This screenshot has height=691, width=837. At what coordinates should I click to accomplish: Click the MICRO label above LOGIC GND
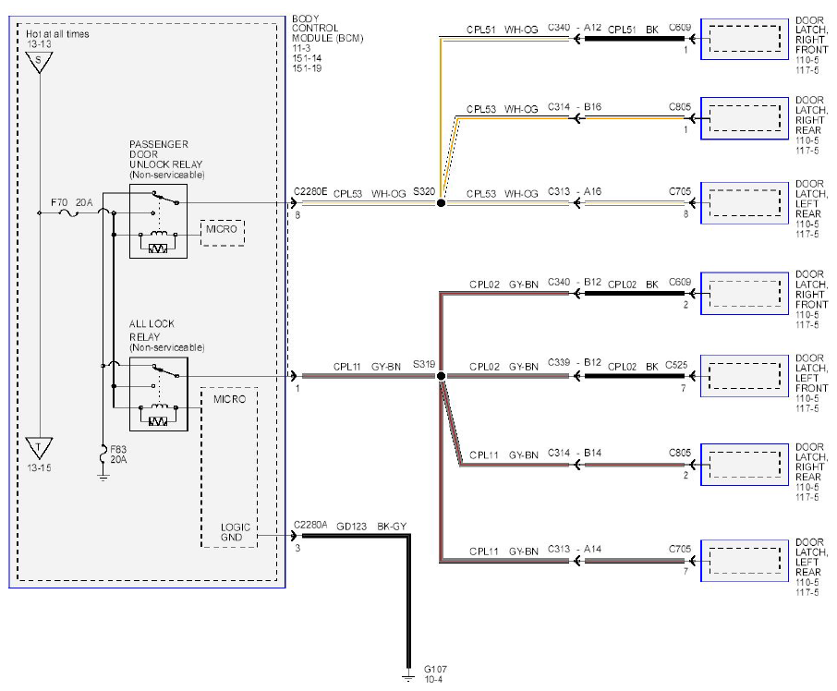229,399
